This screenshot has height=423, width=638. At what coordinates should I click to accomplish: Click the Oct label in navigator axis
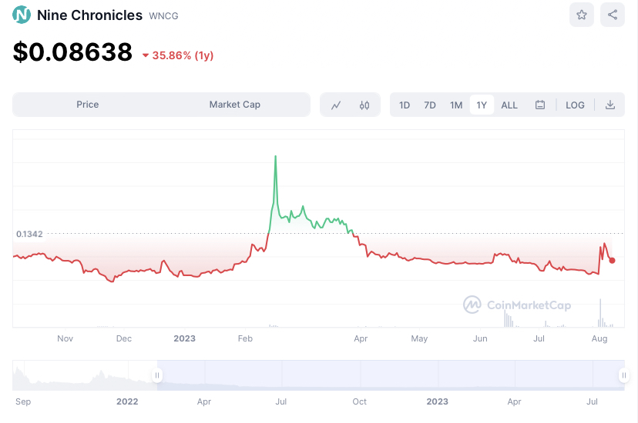[x=359, y=401]
